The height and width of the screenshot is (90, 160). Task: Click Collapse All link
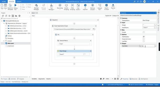[x=115, y=15]
